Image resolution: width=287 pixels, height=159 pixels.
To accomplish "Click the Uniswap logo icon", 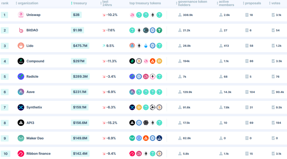I will 21,15.
